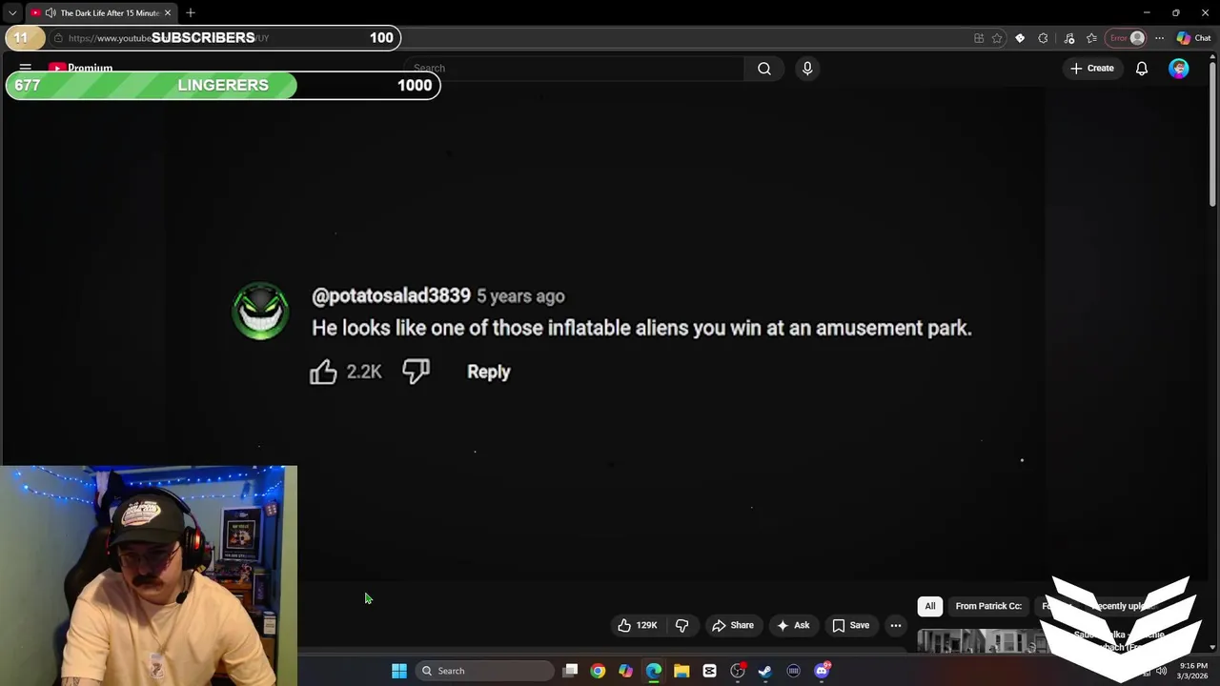
Task: Open browser split screen icon
Action: click(x=979, y=38)
